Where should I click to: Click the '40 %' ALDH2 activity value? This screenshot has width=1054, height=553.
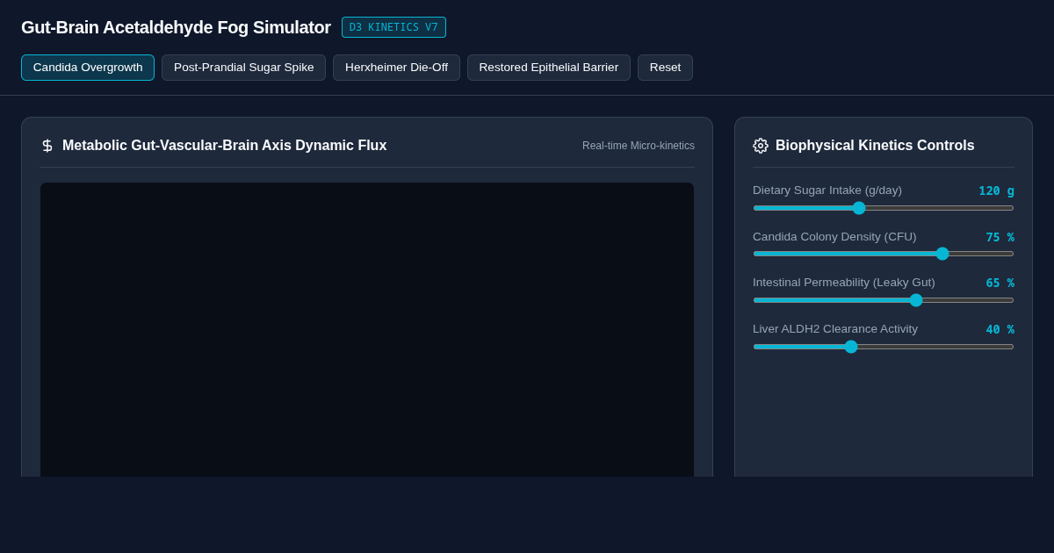pos(1000,329)
